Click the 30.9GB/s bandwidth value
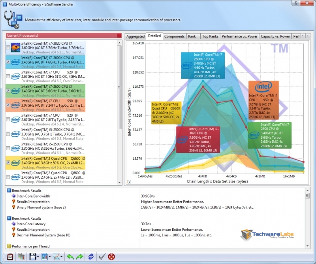The image size is (316, 264). (x=148, y=196)
